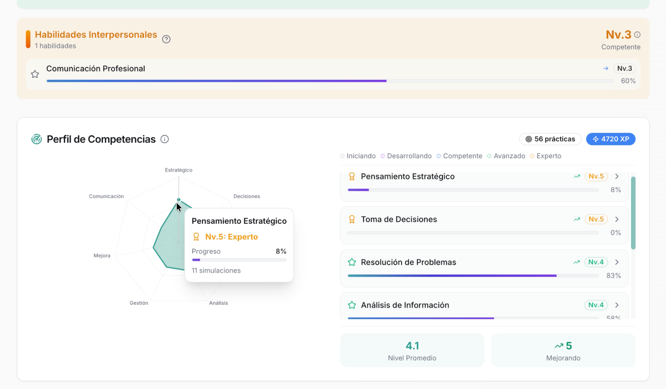
Task: Expand Análisis de Información with its chevron
Action: 617,305
